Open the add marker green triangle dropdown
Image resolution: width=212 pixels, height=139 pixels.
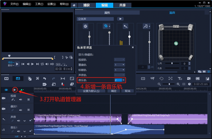pyautogui.click(x=22, y=90)
